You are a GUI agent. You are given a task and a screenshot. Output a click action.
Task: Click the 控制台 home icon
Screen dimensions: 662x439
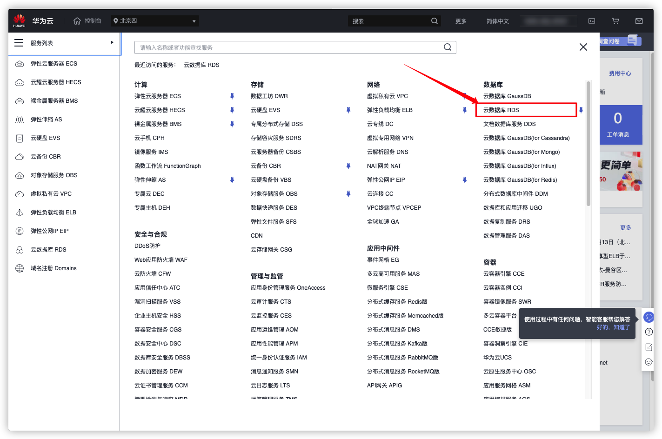coord(77,21)
